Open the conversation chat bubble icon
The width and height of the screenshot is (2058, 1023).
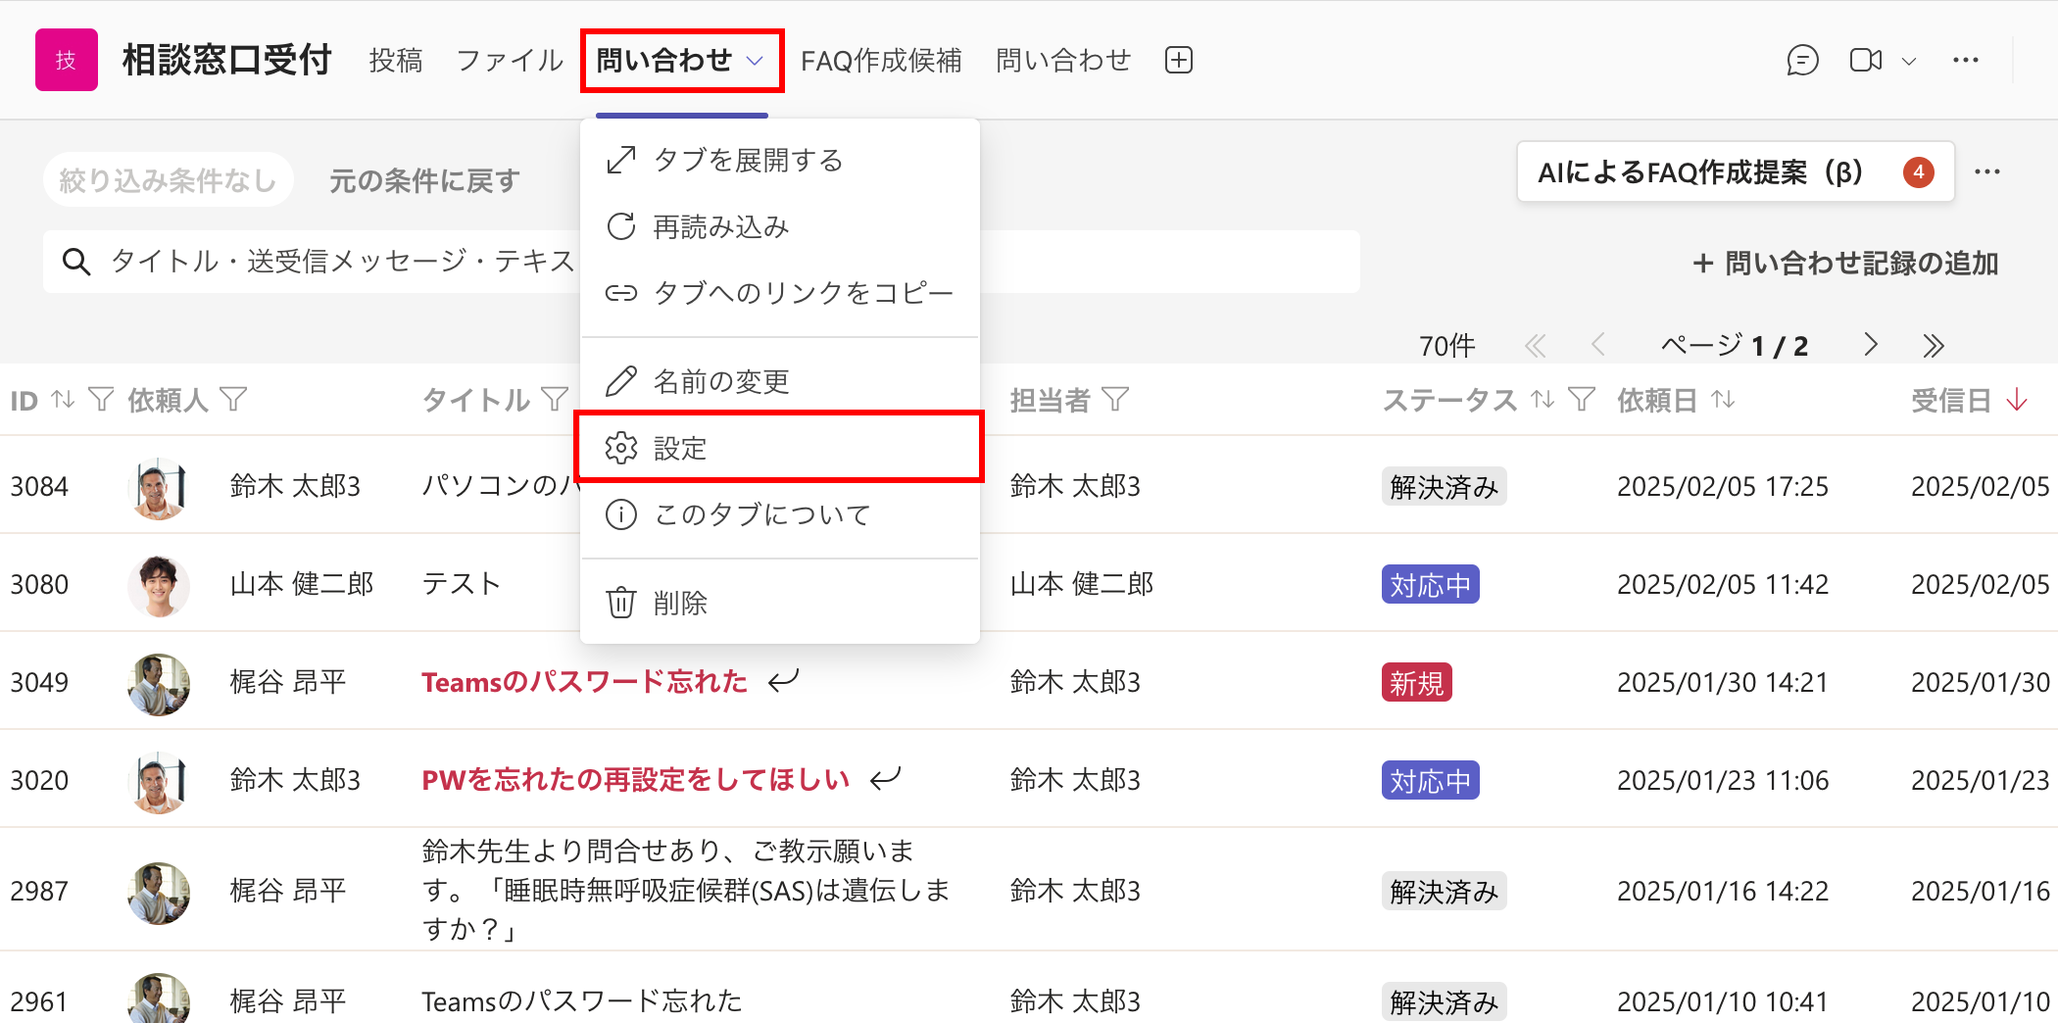click(1802, 60)
